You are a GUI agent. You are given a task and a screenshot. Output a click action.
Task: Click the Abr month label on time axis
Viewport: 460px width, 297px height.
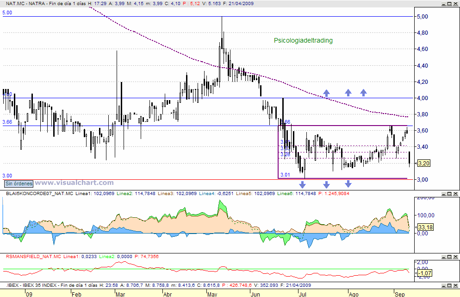point(167,294)
